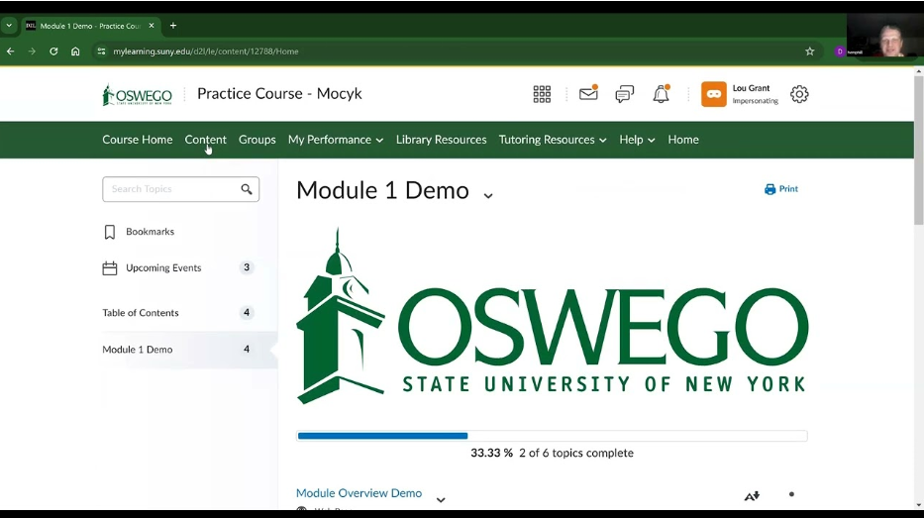Click the text-size icon beside Module Overview Demo
This screenshot has height=518, width=924.
[x=752, y=496]
